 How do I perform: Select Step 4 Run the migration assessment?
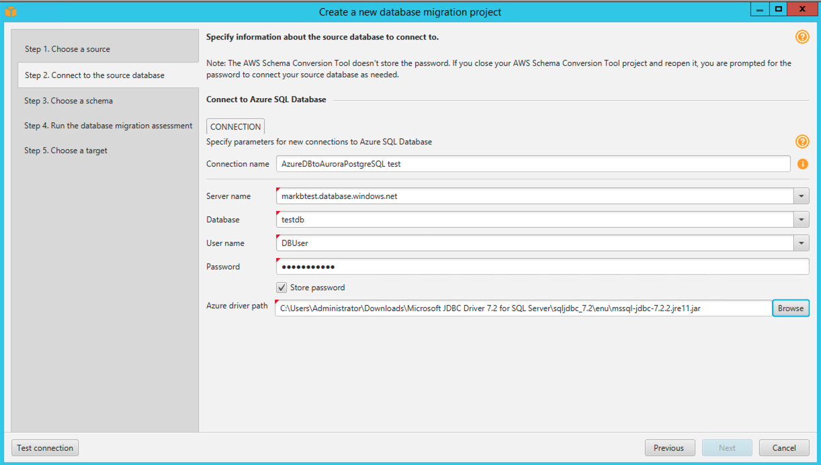click(x=106, y=126)
